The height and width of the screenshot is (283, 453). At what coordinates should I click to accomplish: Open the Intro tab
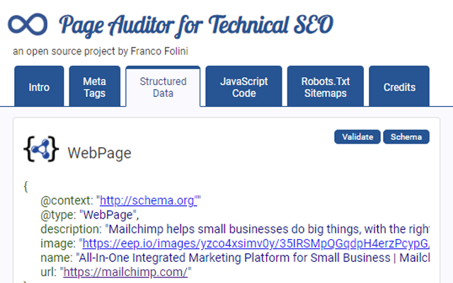(x=39, y=88)
